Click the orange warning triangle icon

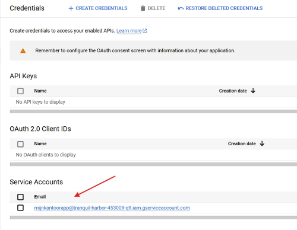tap(23, 51)
